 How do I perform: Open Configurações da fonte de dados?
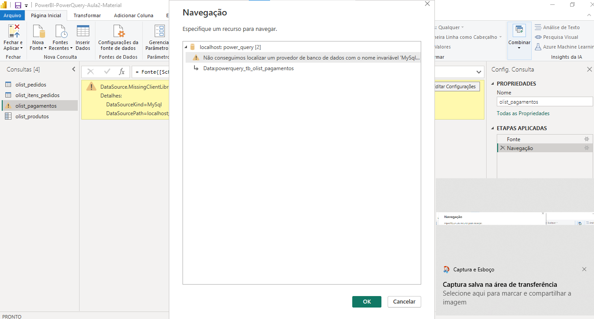click(118, 38)
